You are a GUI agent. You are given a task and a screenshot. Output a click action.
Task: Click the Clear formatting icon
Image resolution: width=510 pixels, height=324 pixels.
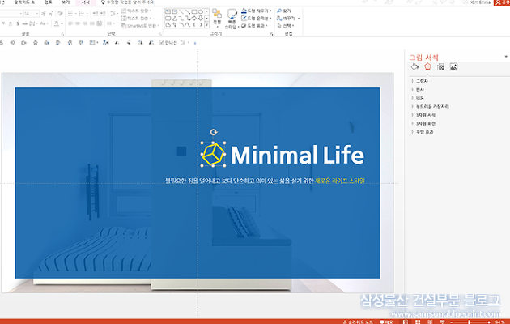coord(60,14)
